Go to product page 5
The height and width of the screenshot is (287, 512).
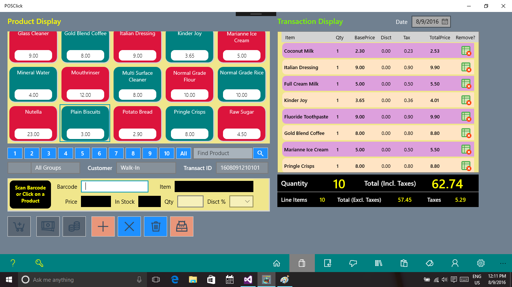coord(82,153)
